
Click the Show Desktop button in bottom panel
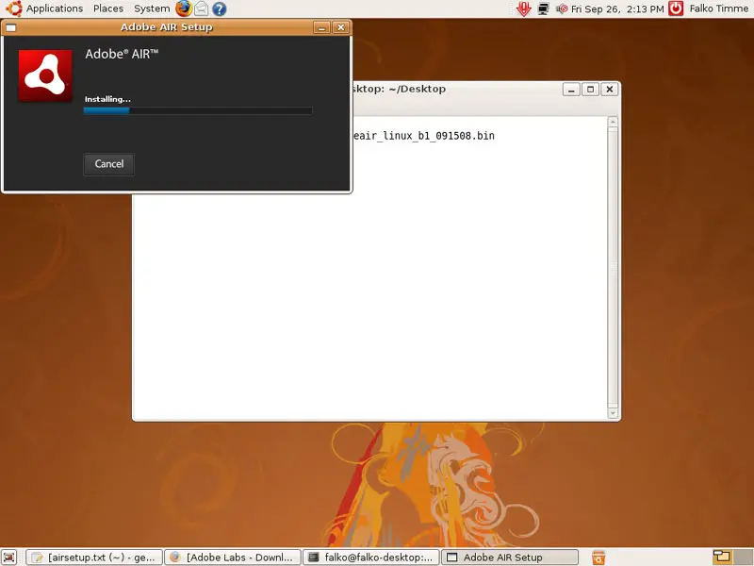pyautogui.click(x=9, y=558)
